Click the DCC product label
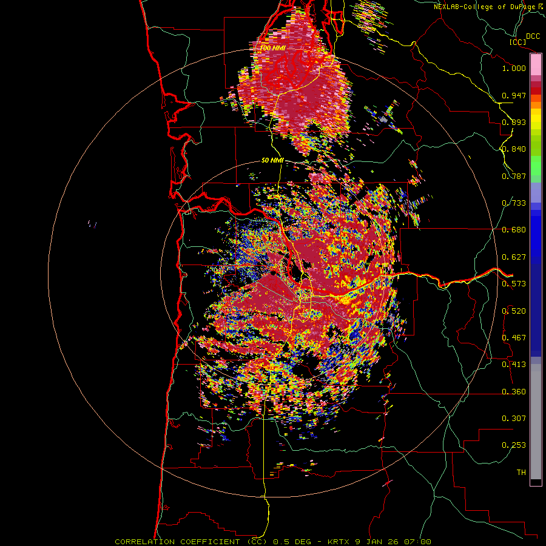Screen dimensions: 546x546 coord(533,36)
